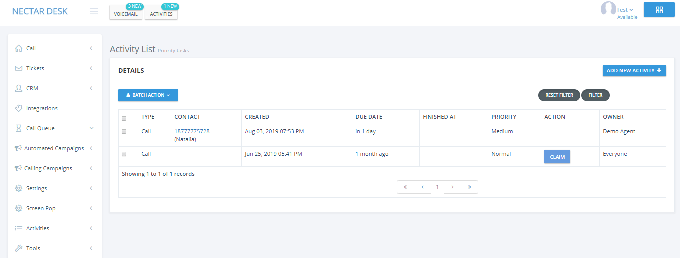Click the wrench icon next to Tools

tap(19, 248)
